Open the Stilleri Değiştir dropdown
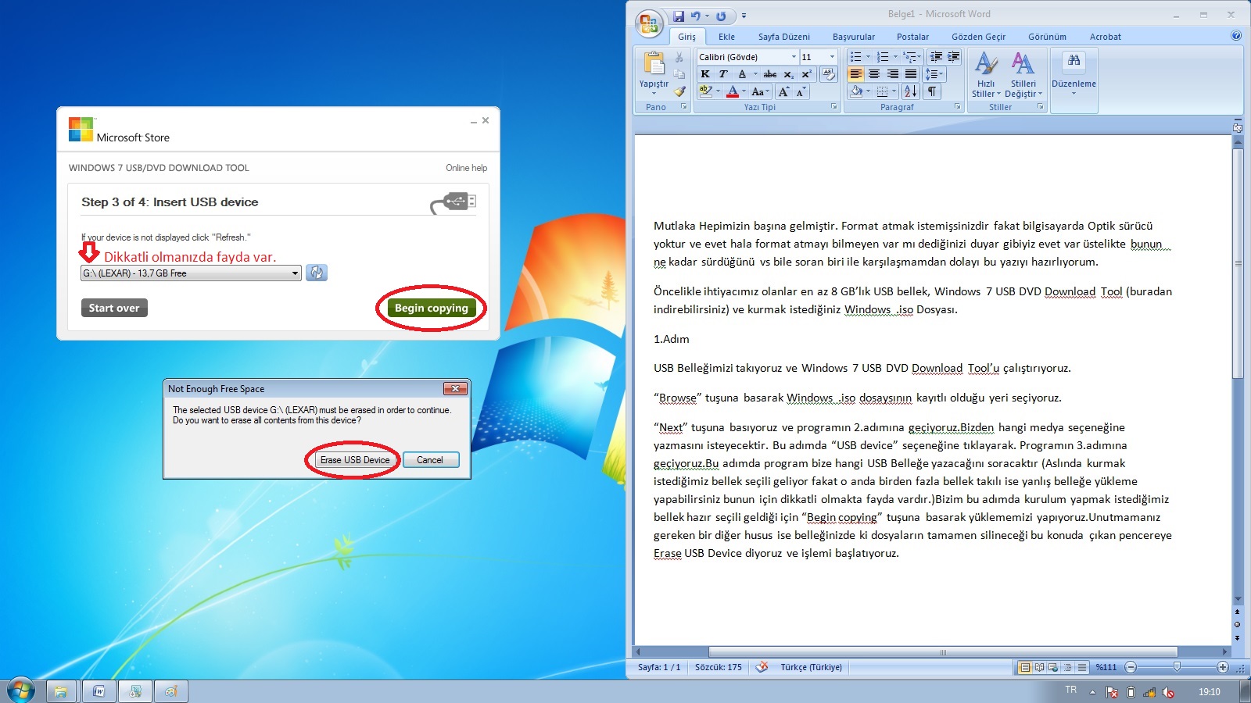Viewport: 1251px width, 703px height. tap(1023, 74)
